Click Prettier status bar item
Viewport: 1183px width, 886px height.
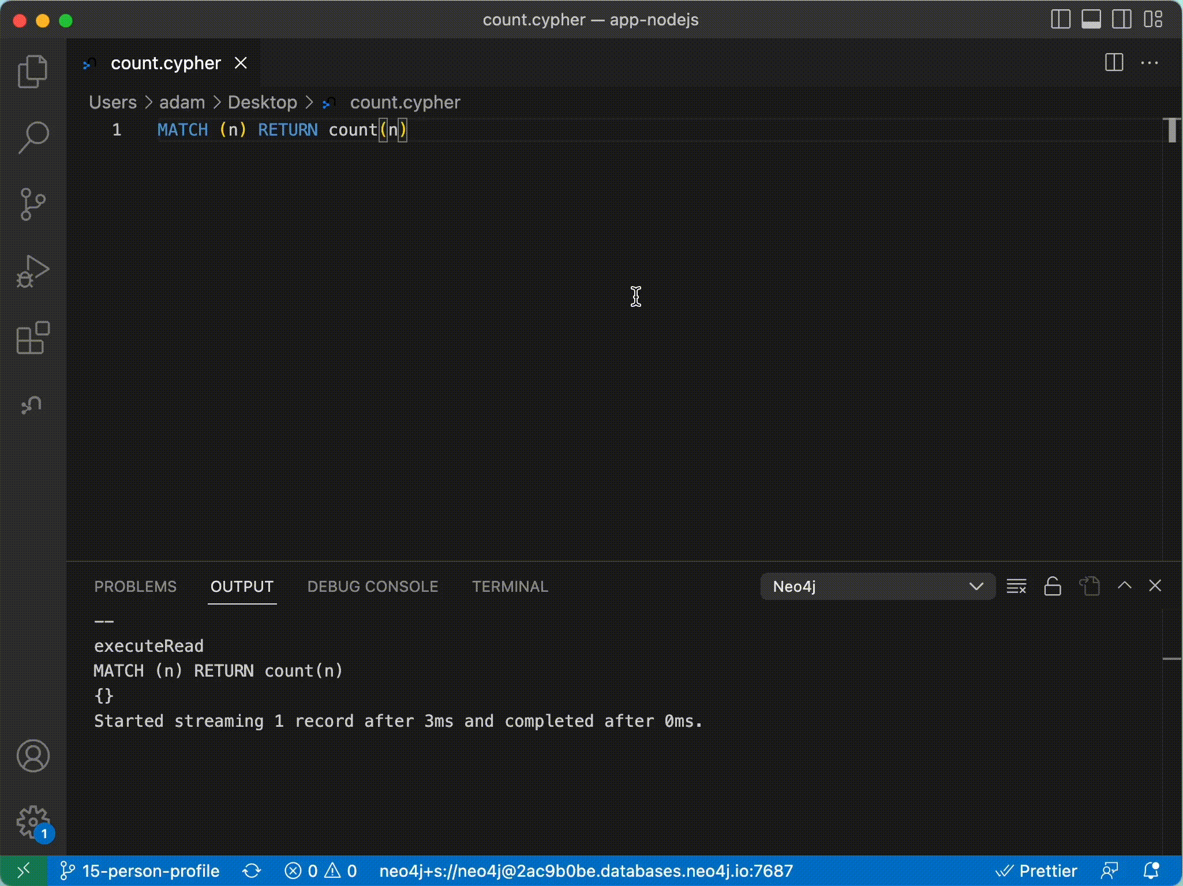[1036, 870]
